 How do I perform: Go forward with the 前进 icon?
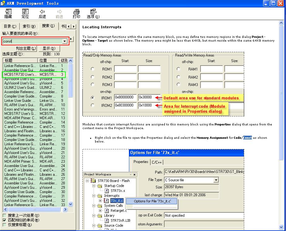pos(59,14)
